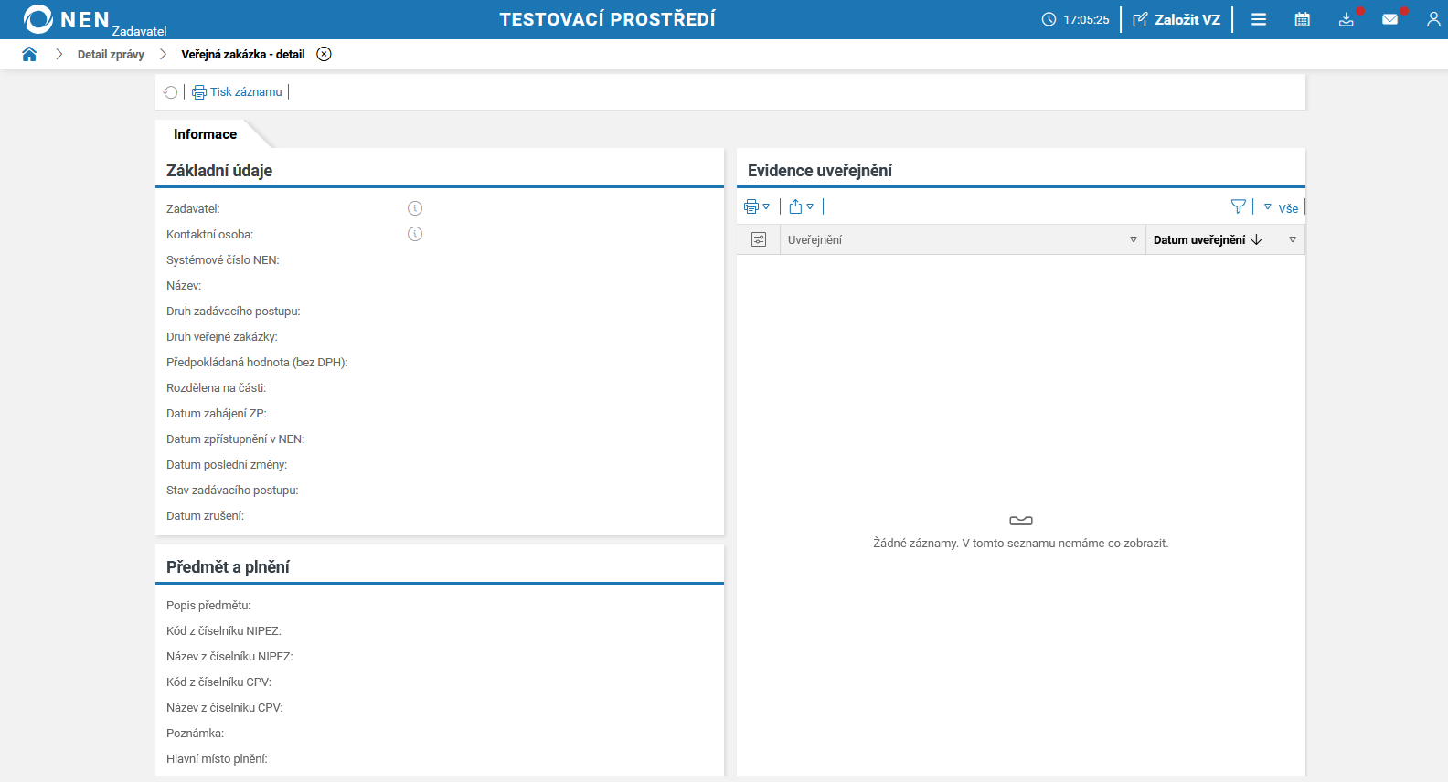Click the Založit VZ button
Viewport: 1448px width, 782px height.
point(1176,19)
